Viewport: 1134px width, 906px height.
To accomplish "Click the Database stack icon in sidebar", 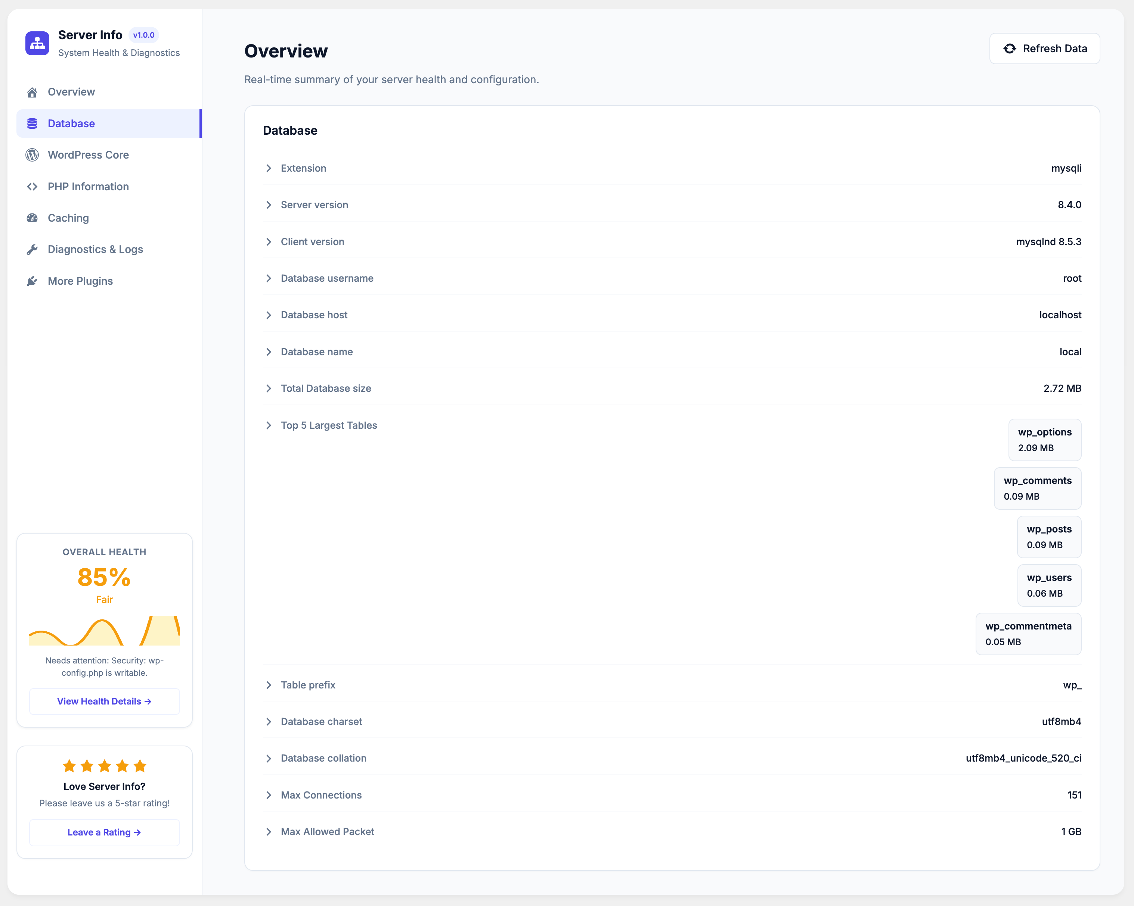I will (32, 124).
